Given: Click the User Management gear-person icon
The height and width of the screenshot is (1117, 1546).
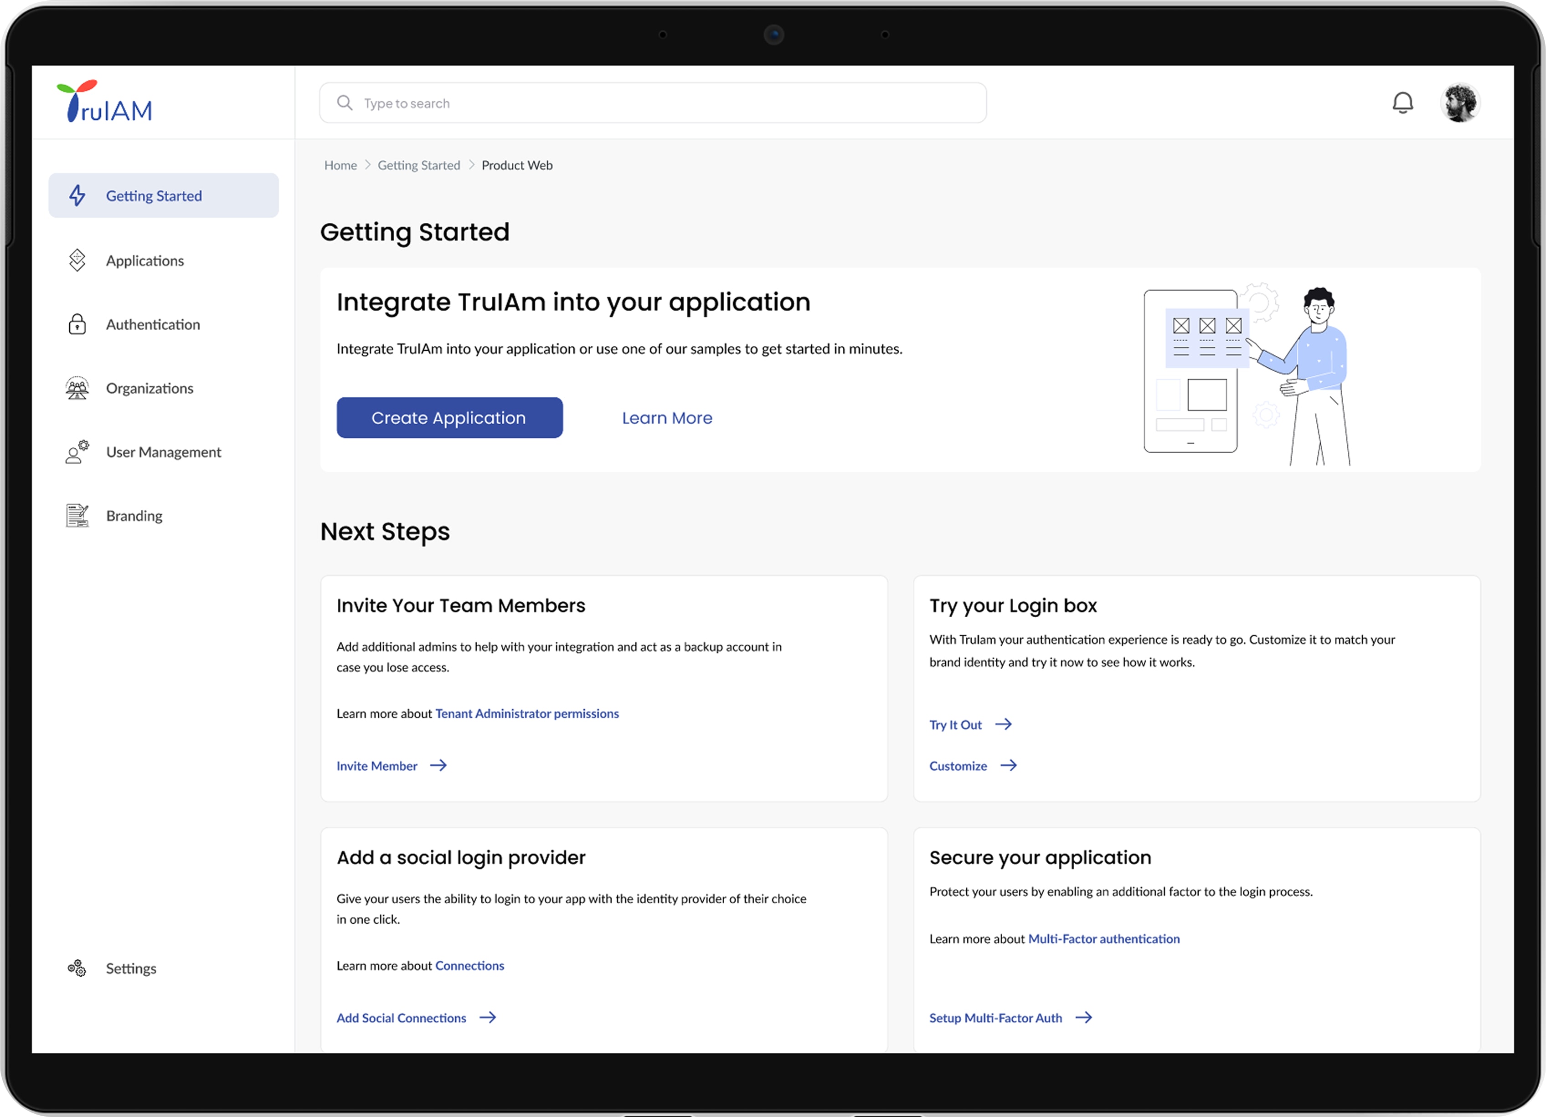Looking at the screenshot, I should 77,452.
